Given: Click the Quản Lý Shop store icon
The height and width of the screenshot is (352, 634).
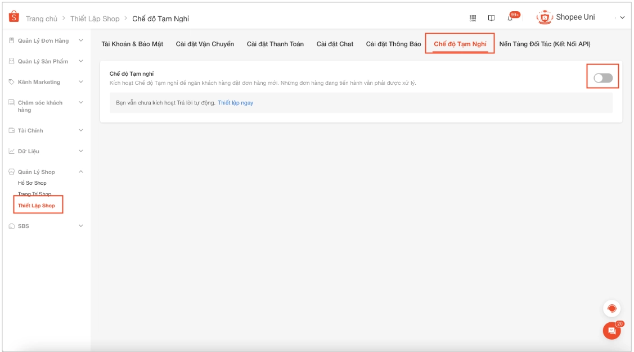Looking at the screenshot, I should [x=11, y=172].
